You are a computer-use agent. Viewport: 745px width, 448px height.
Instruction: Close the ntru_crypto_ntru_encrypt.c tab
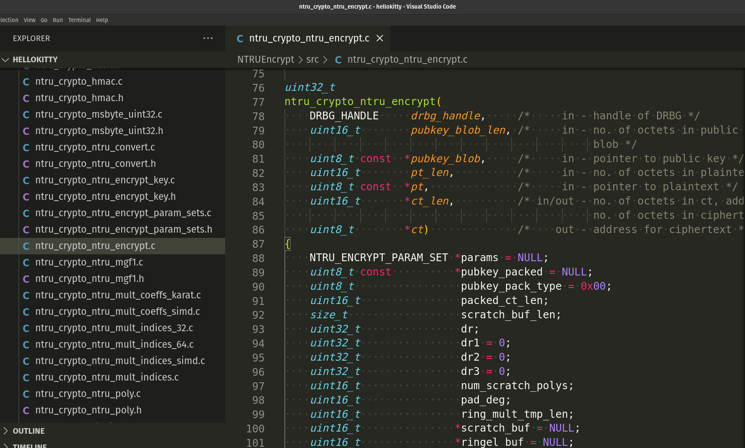(x=380, y=38)
